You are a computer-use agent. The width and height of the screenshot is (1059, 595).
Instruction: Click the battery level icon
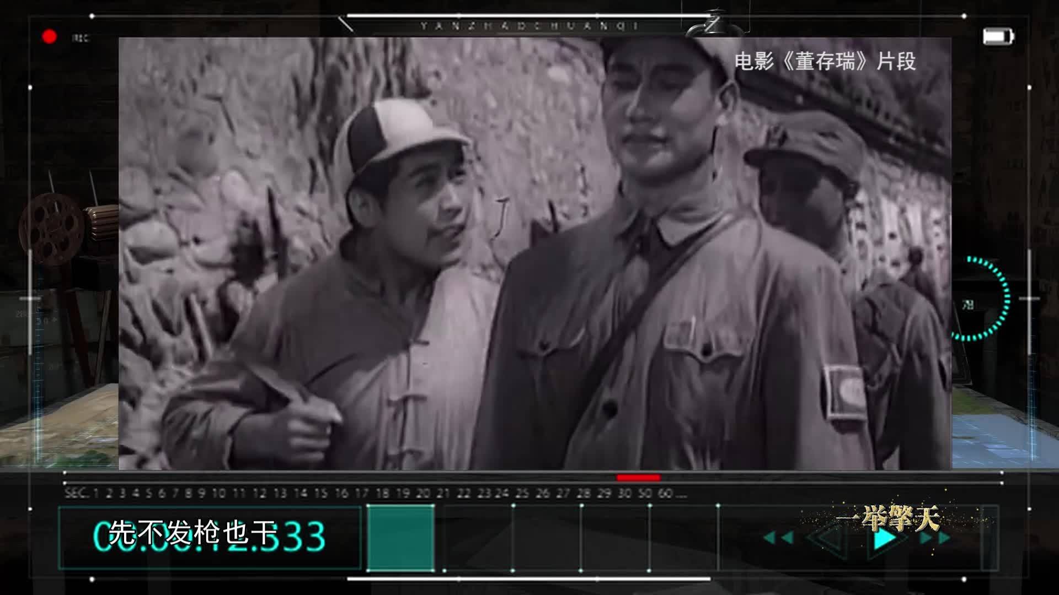click(x=998, y=37)
